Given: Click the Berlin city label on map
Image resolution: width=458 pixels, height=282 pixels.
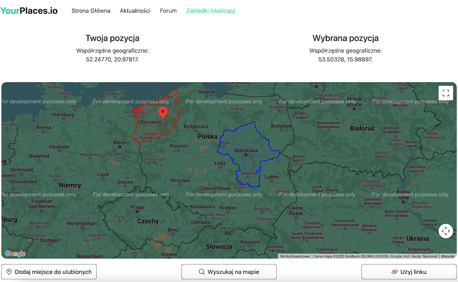Looking at the screenshot, I should (120, 143).
